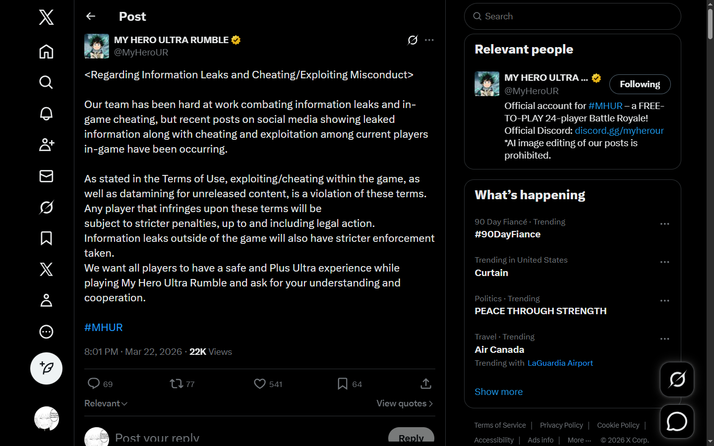The width and height of the screenshot is (714, 446).
Task: Open more options for Air Canada trend
Action: (665, 339)
